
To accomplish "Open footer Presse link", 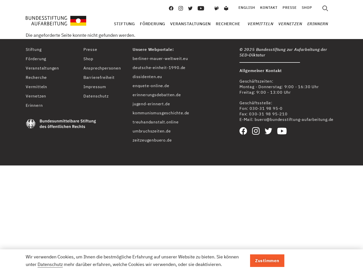I will tap(90, 49).
